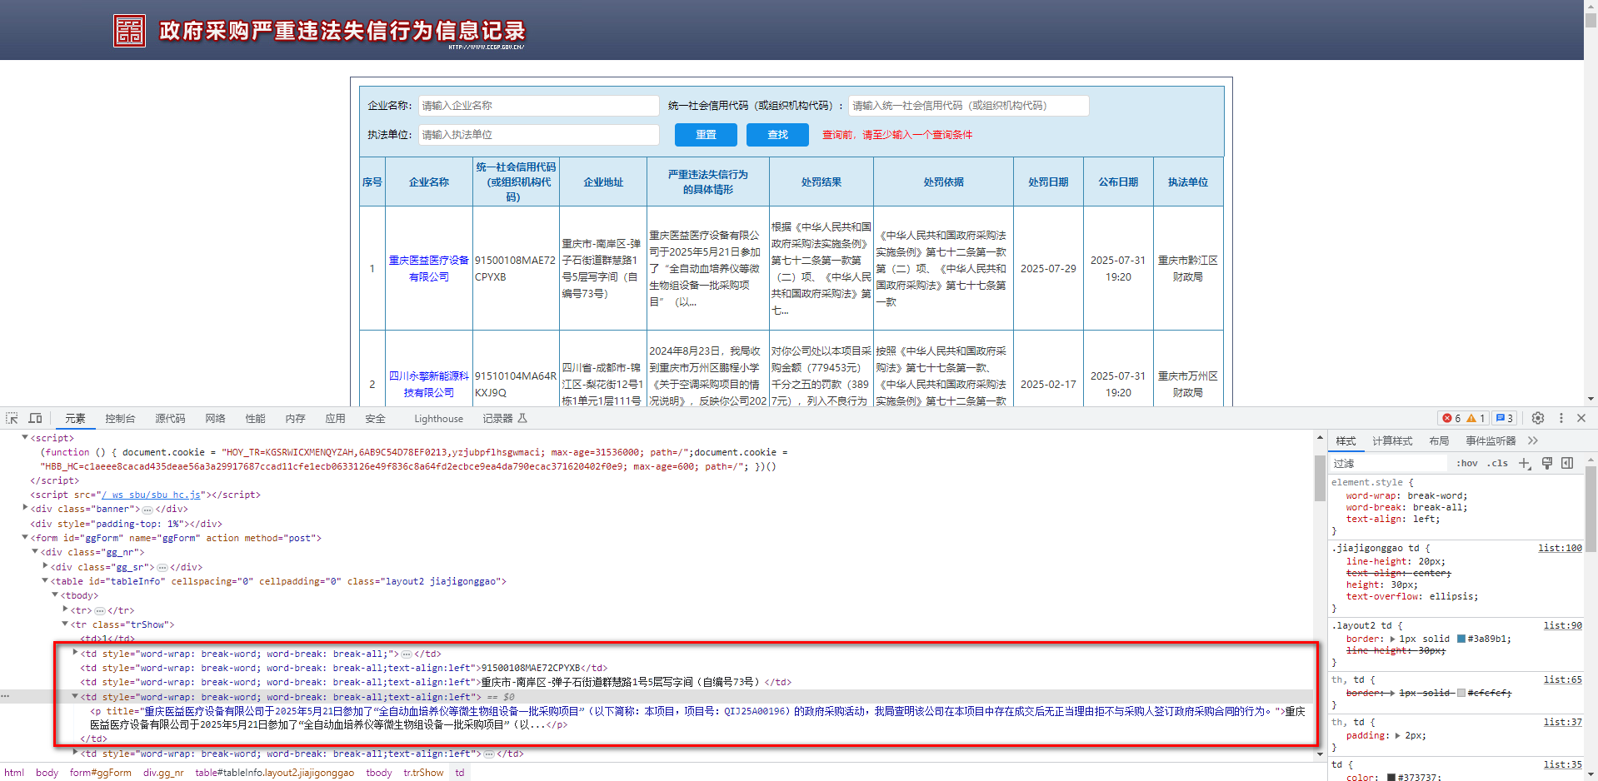The image size is (1598, 781).
Task: Toggle :hov element state panel
Action: (1466, 463)
